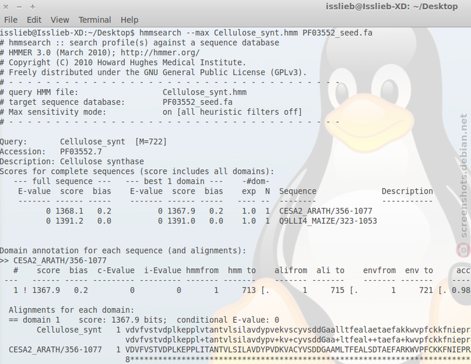The width and height of the screenshot is (471, 364).
Task: Click the ali to value 715
Action: coord(337,291)
